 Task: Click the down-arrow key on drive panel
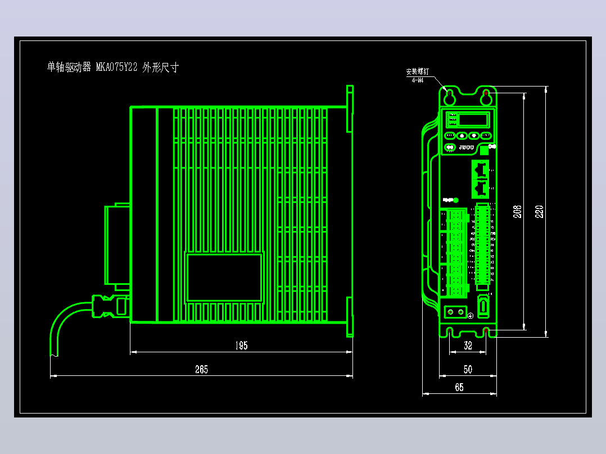coord(474,135)
